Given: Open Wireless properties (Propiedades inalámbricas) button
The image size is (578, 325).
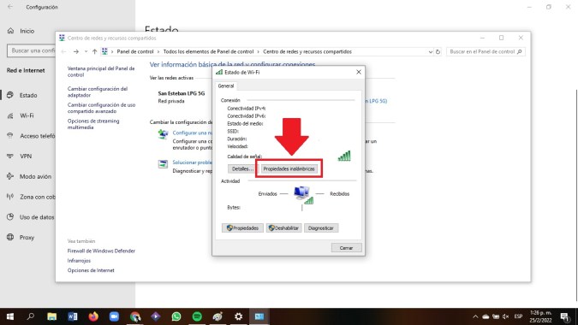Looking at the screenshot, I should coord(289,169).
